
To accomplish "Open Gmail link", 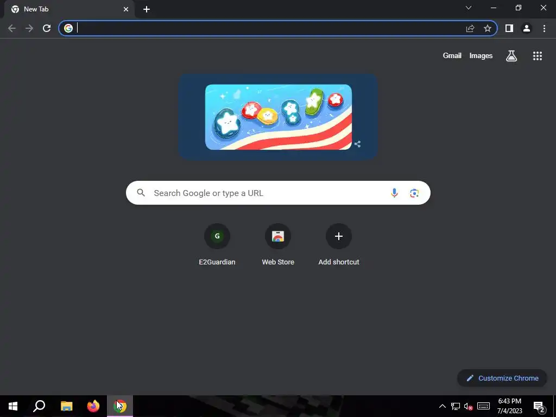I will 452,56.
